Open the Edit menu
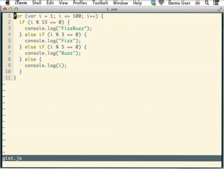Image resolution: width=224 pixels, height=175 pixels. (x=50, y=3)
